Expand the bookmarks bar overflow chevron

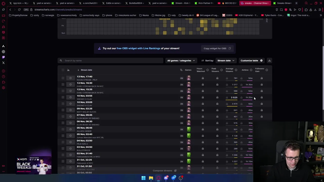[321, 15]
